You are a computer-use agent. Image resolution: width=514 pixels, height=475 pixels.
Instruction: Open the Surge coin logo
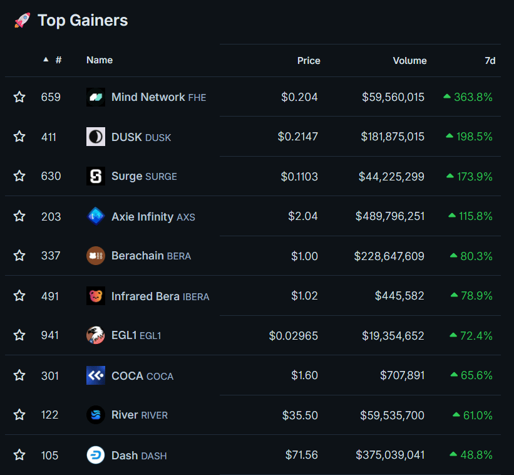pyautogui.click(x=96, y=176)
